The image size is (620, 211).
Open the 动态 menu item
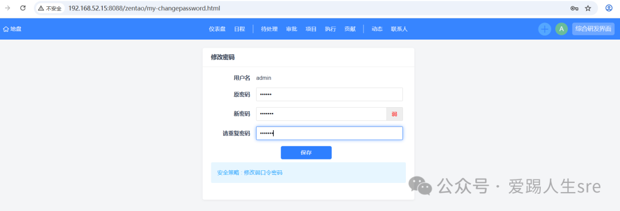(377, 29)
